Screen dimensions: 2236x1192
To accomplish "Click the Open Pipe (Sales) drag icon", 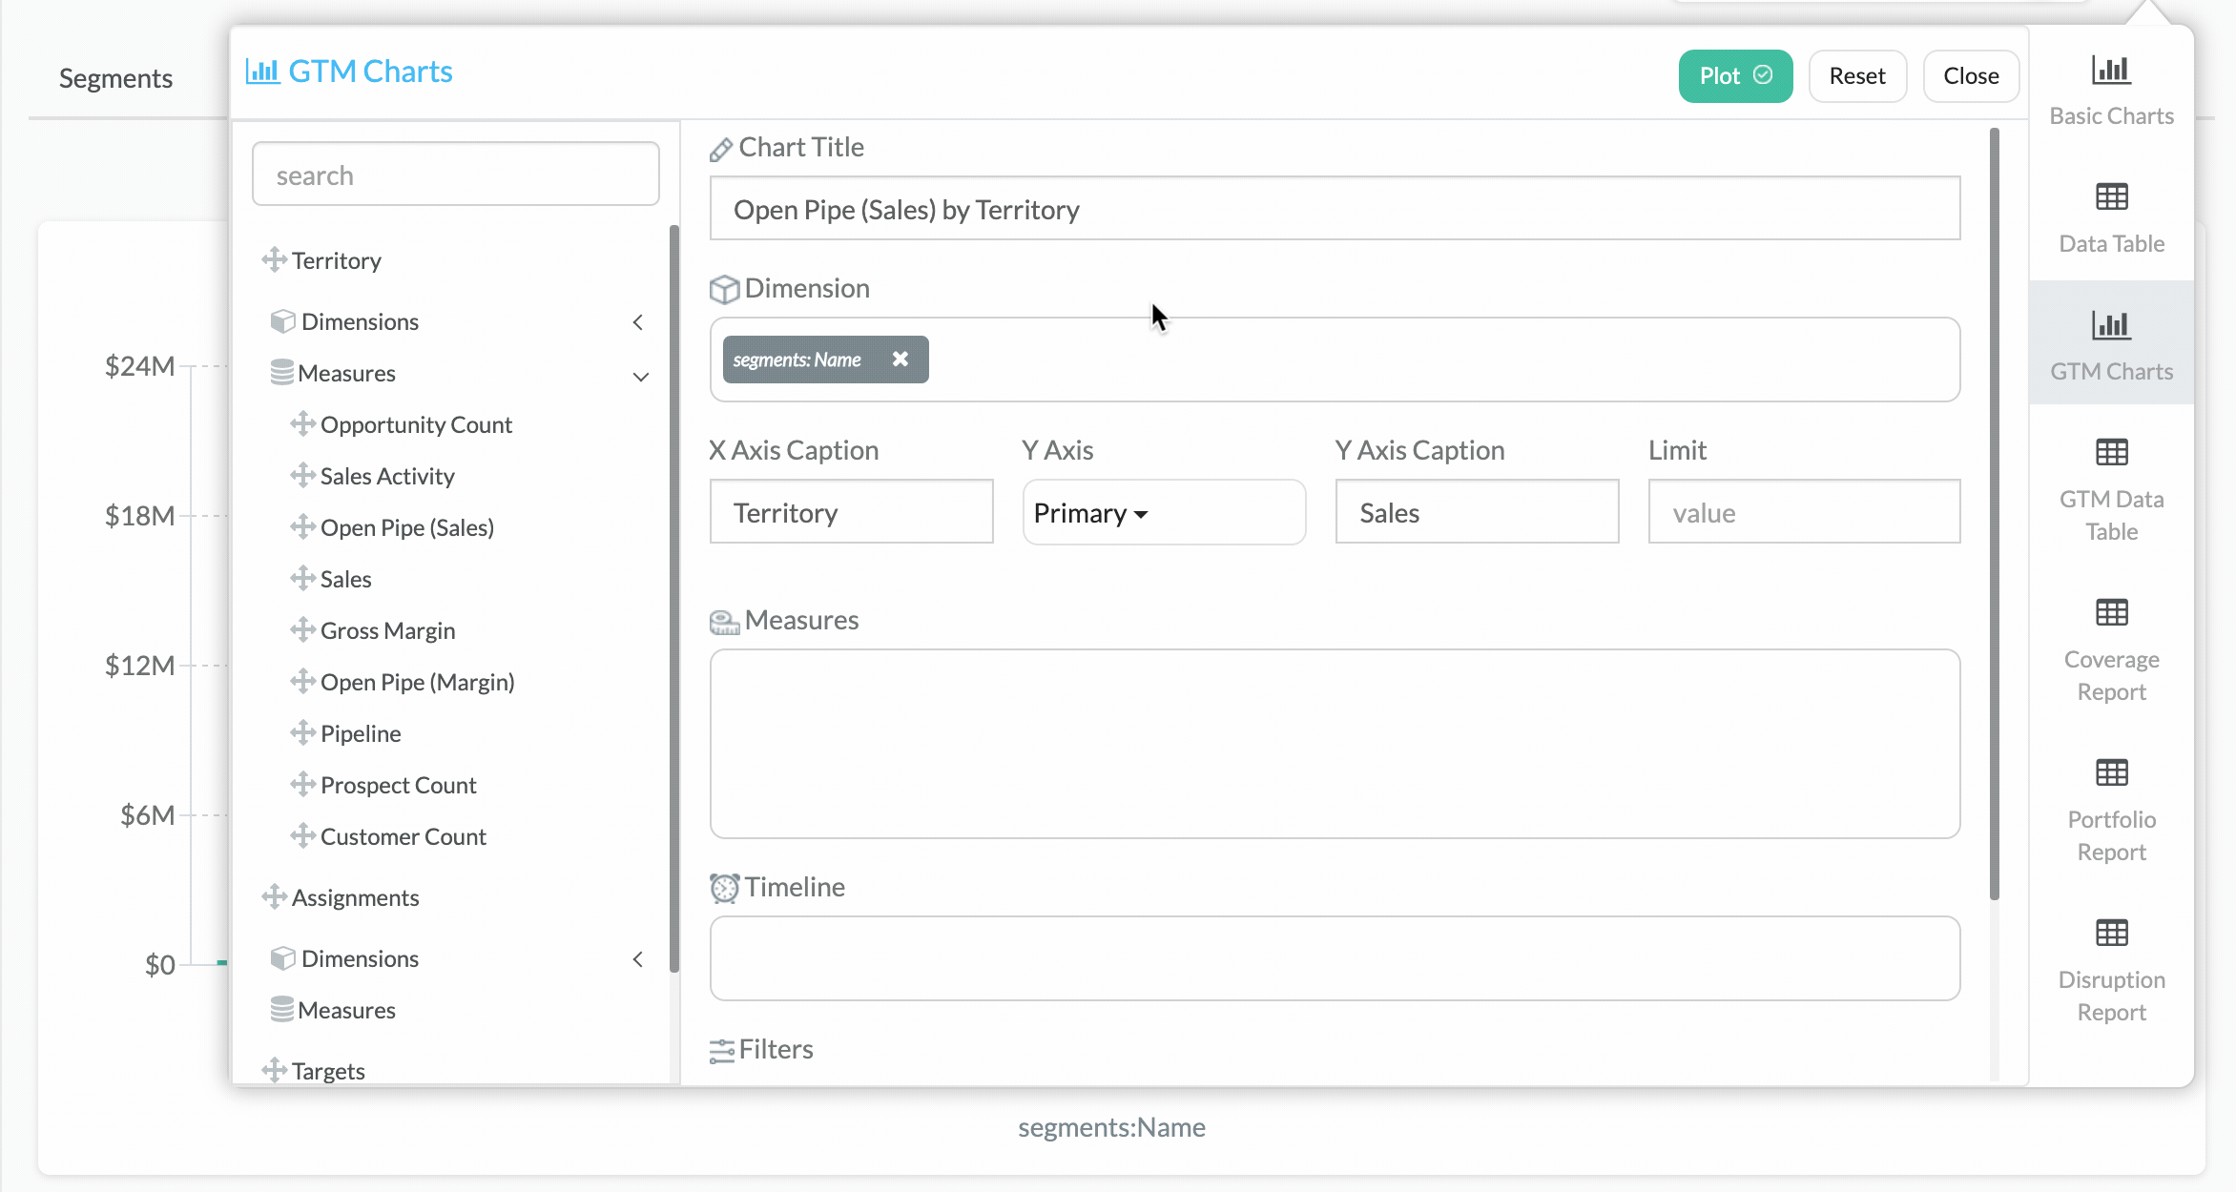I will [x=303, y=527].
